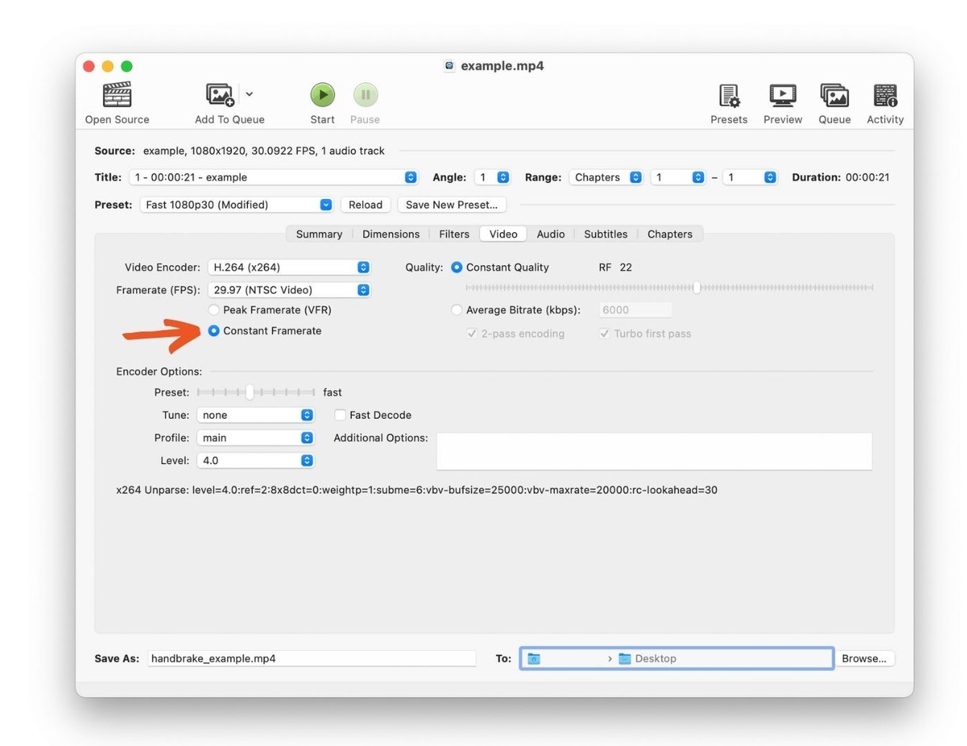Switch to the Dimensions tab
Screen dimensions: 967x746
(391, 234)
